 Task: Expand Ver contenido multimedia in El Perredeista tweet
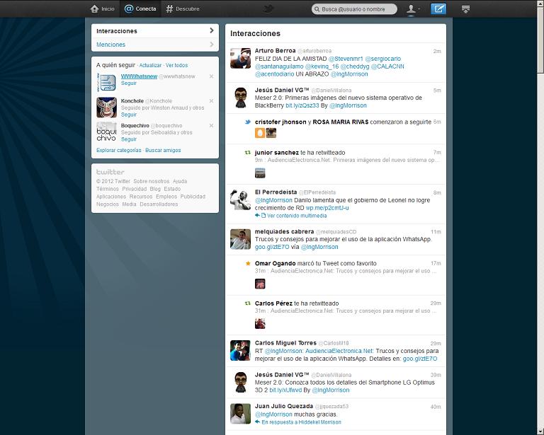point(294,216)
